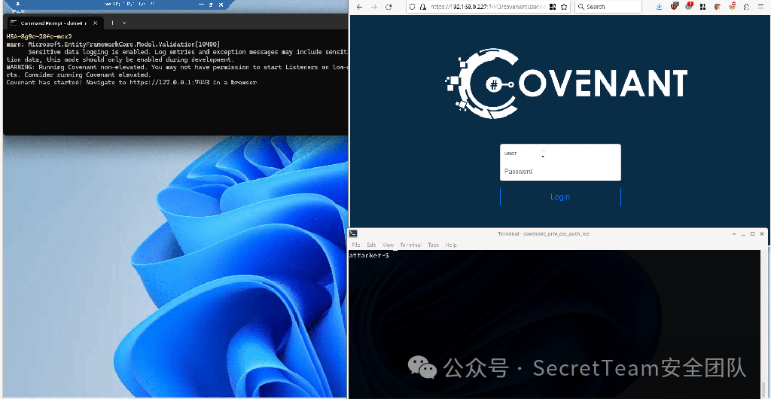Click the 'HSA-8g9c-28fc-mcx2' console text

[39, 36]
